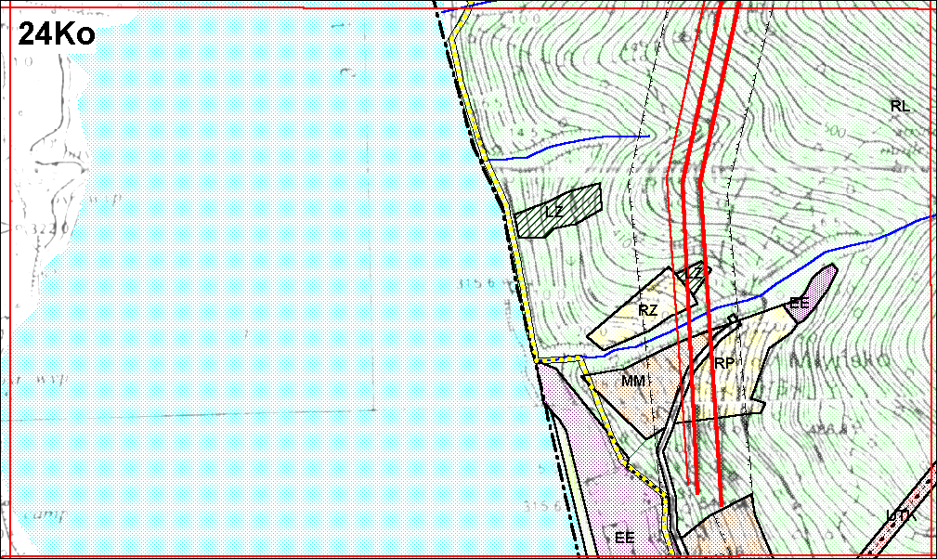Click the RP zone label
937x559 pixels.
coord(725,363)
